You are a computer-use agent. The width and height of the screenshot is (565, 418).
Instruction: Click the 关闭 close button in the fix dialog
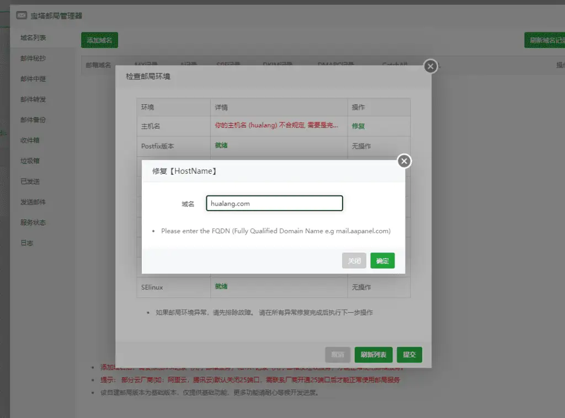tap(354, 260)
